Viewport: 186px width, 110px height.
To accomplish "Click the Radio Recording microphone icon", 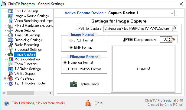I will [x=11, y=45].
